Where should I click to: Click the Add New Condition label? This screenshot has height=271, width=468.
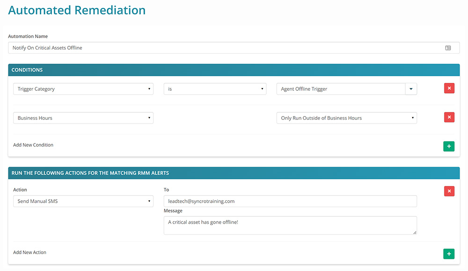pyautogui.click(x=33, y=145)
